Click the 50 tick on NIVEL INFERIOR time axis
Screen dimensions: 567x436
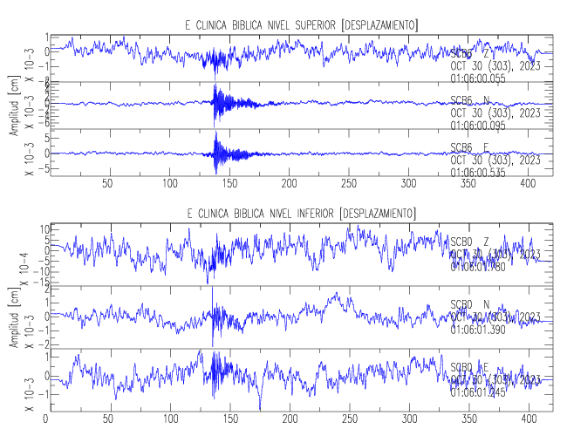click(x=108, y=419)
